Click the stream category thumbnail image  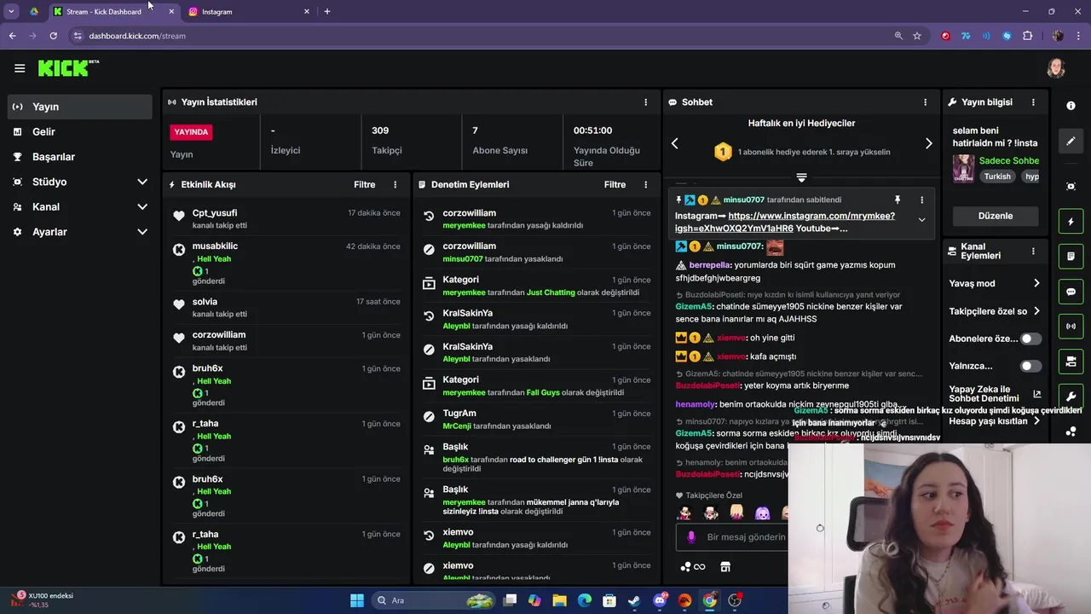point(963,168)
